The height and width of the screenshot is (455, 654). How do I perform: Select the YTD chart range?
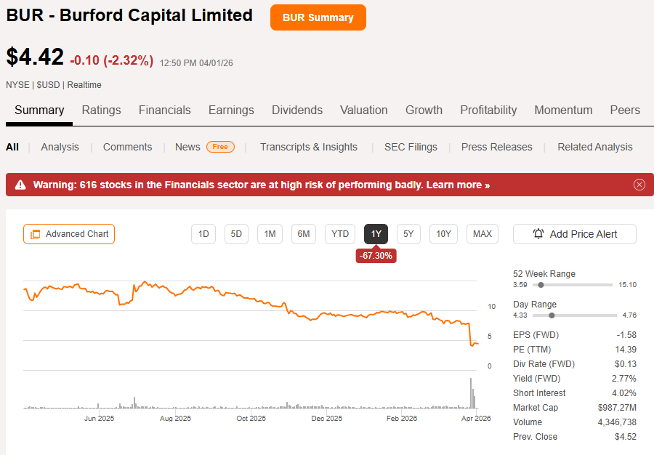point(340,234)
